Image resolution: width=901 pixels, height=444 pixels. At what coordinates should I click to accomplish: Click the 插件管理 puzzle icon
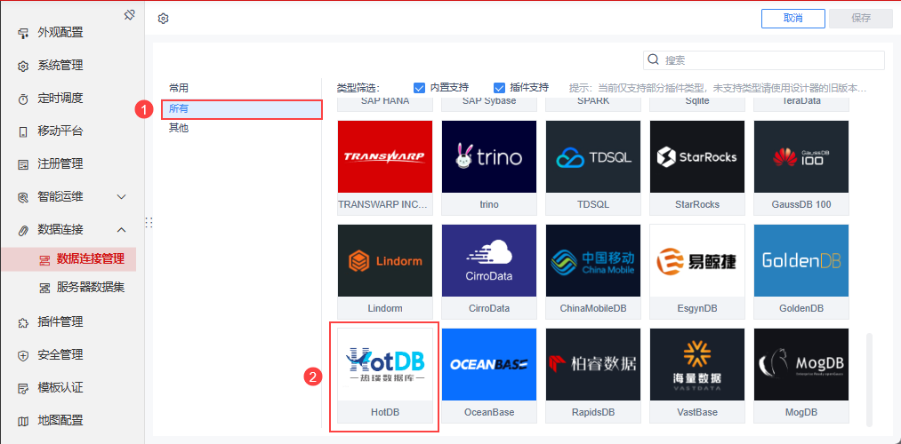tap(23, 322)
